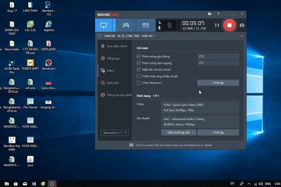
Task: Launch Bandicam desktop shortcut
Action: tap(49, 65)
